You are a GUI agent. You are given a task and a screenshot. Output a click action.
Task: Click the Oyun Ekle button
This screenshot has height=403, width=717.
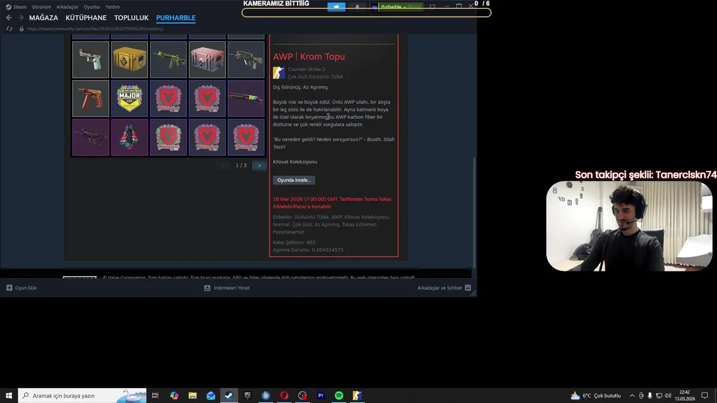[21, 288]
